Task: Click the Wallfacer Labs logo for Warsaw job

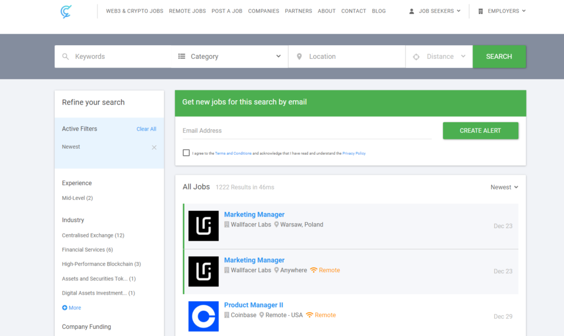Action: coord(203,226)
